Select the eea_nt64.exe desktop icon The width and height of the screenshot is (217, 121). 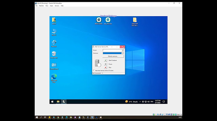tap(108, 21)
